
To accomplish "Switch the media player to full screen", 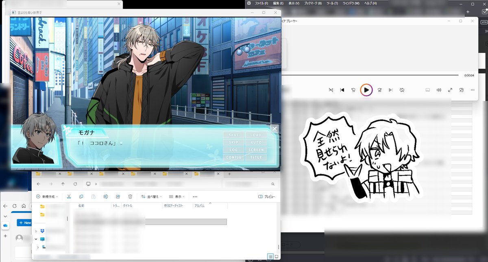I will [x=450, y=90].
